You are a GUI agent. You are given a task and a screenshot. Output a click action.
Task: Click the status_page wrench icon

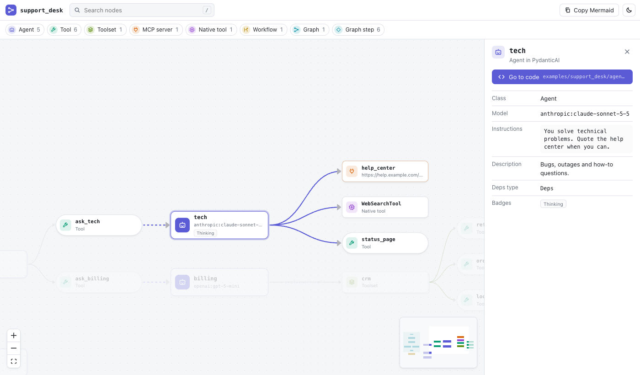pyautogui.click(x=352, y=243)
